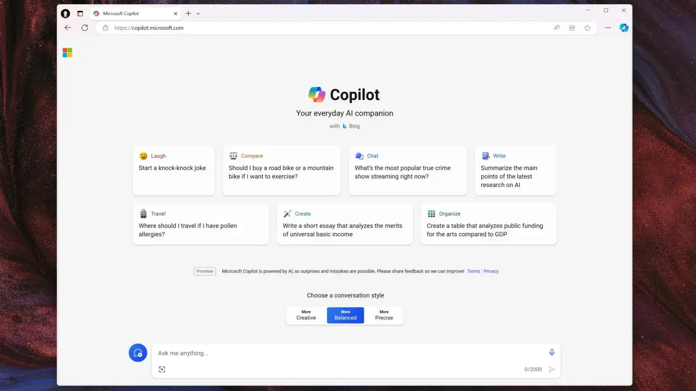
Task: Click the send arrow icon
Action: pos(552,369)
